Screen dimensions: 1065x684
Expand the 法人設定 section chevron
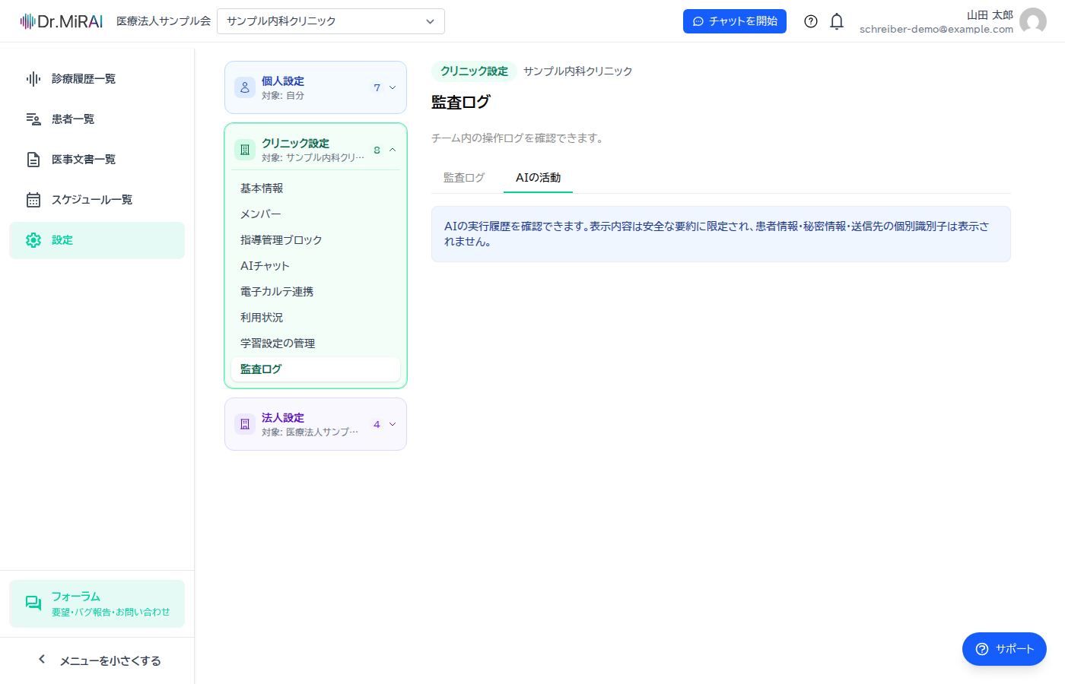393,424
